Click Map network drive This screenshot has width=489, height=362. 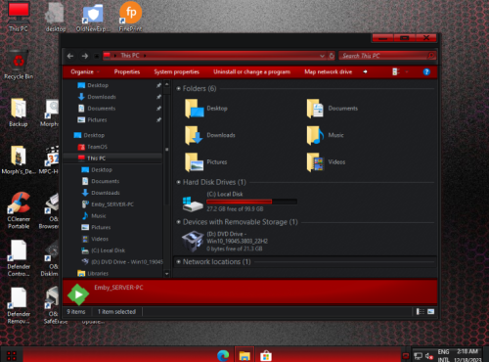(328, 71)
